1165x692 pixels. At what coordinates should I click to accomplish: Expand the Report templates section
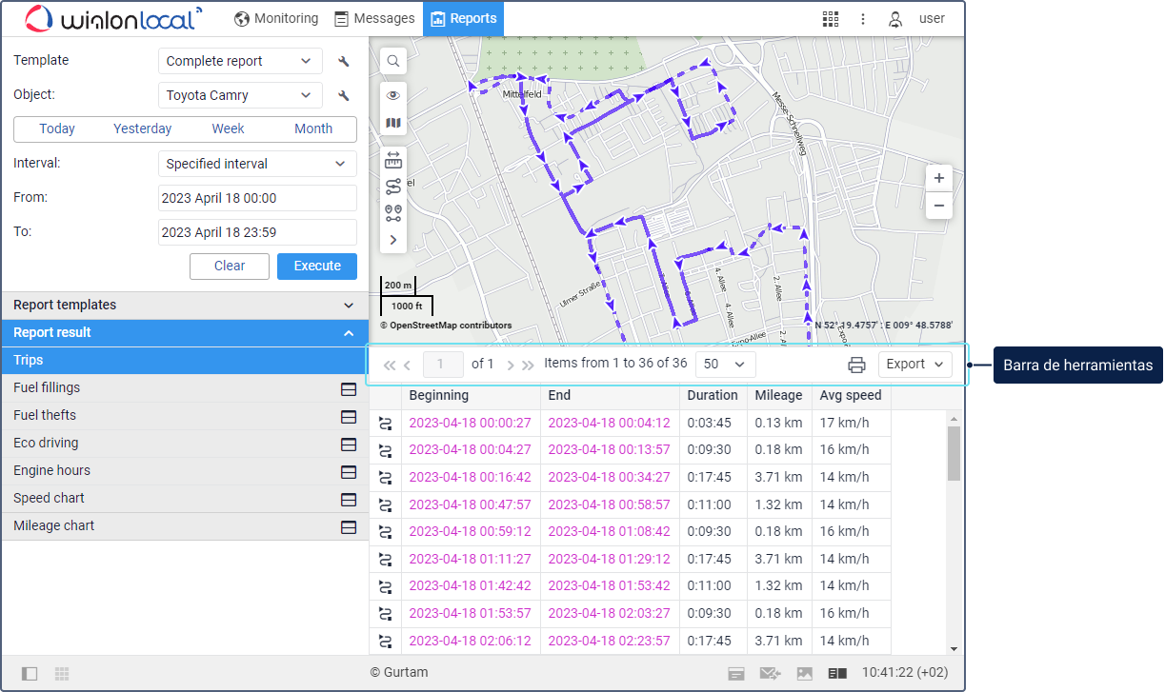[x=185, y=306]
